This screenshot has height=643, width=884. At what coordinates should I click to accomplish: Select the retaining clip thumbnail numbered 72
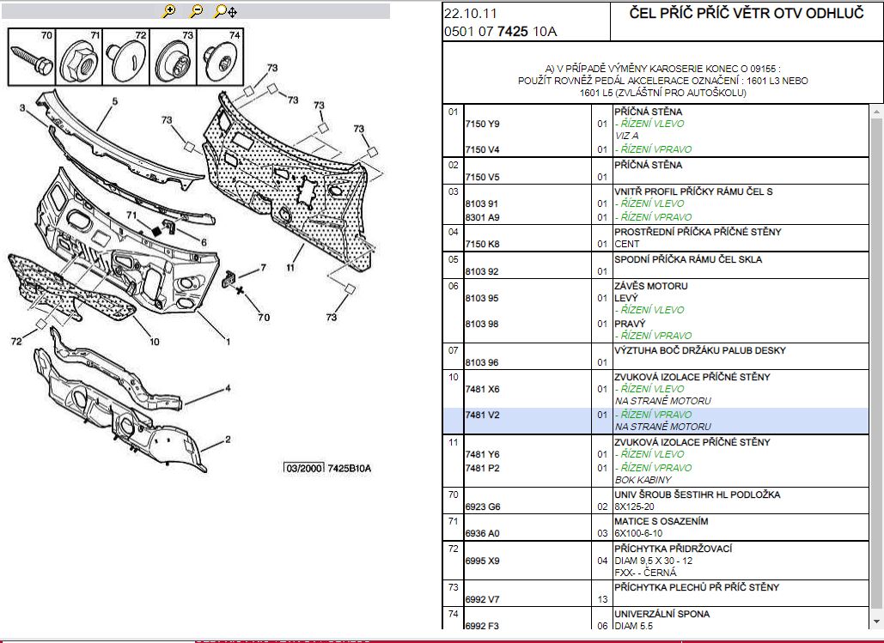(x=125, y=58)
